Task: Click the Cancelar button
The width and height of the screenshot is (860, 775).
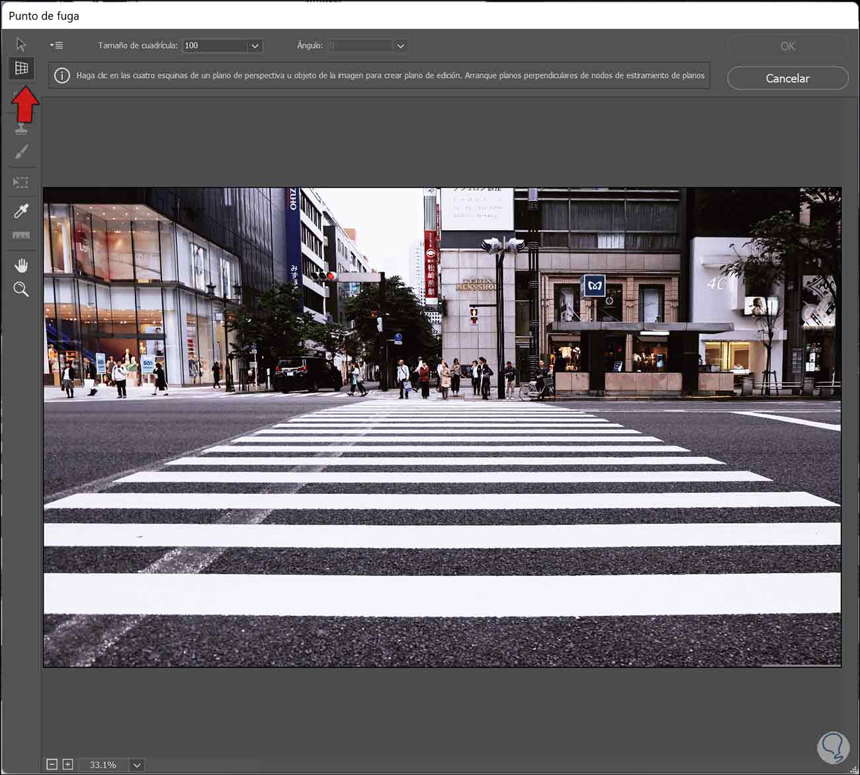Action: pyautogui.click(x=787, y=78)
